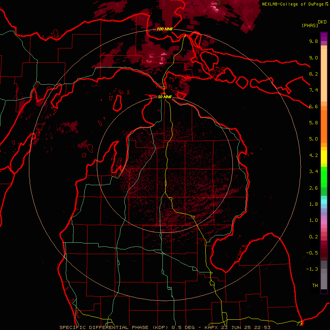Click the DKD label above the color scale
The width and height of the screenshot is (330, 330).
(322, 22)
